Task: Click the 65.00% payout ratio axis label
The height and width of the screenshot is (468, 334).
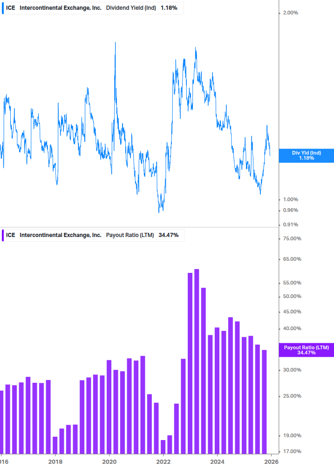Action: [x=292, y=259]
